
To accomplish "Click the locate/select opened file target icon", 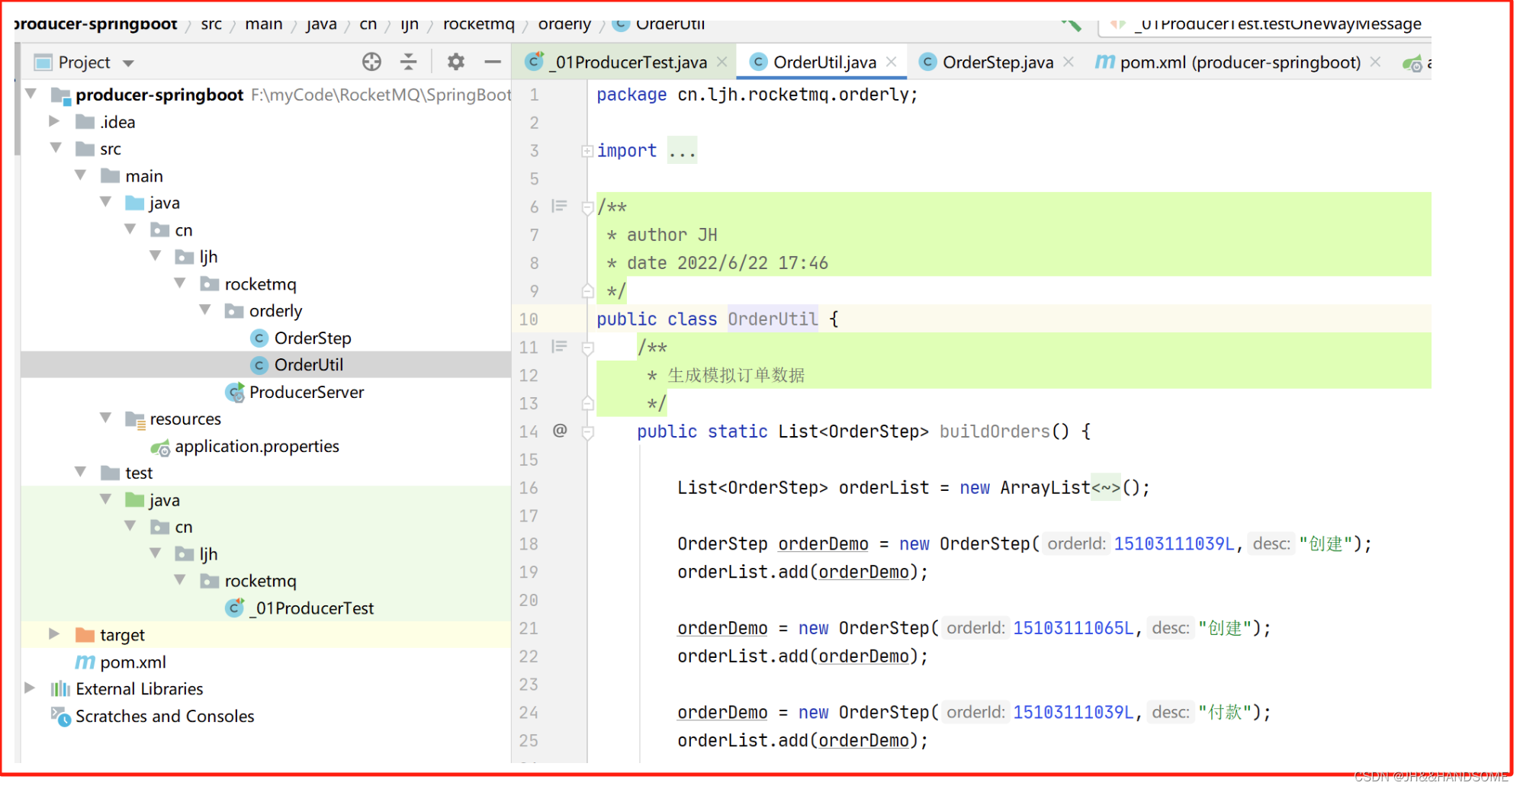I will [371, 62].
